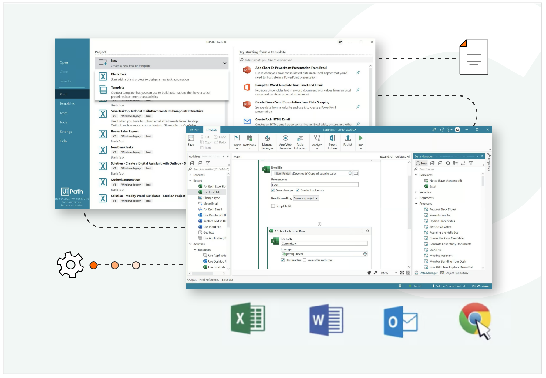546x378 pixels.
Task: Choose Blank Task in the home window
Action: point(162,77)
